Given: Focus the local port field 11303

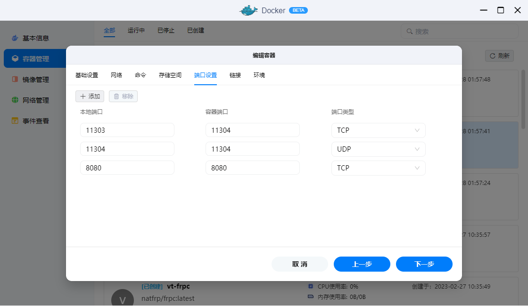Looking at the screenshot, I should coord(127,130).
